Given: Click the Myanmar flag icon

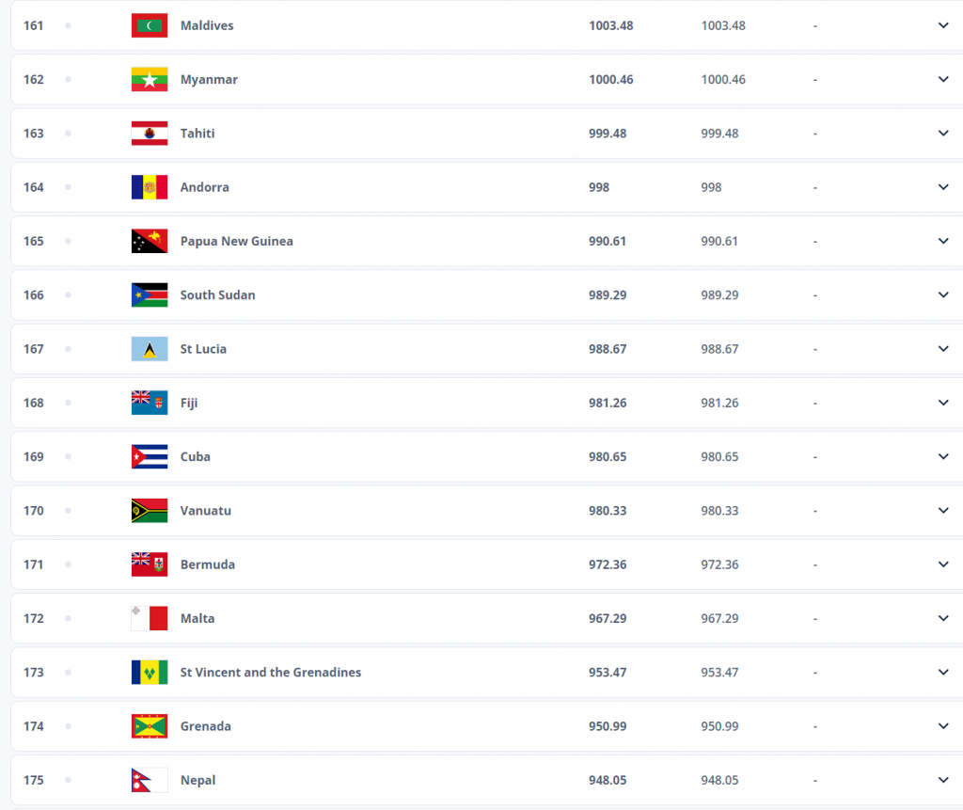Looking at the screenshot, I should [150, 79].
